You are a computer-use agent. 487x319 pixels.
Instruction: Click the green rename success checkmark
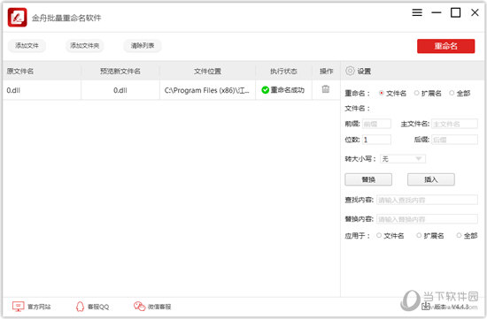click(266, 90)
